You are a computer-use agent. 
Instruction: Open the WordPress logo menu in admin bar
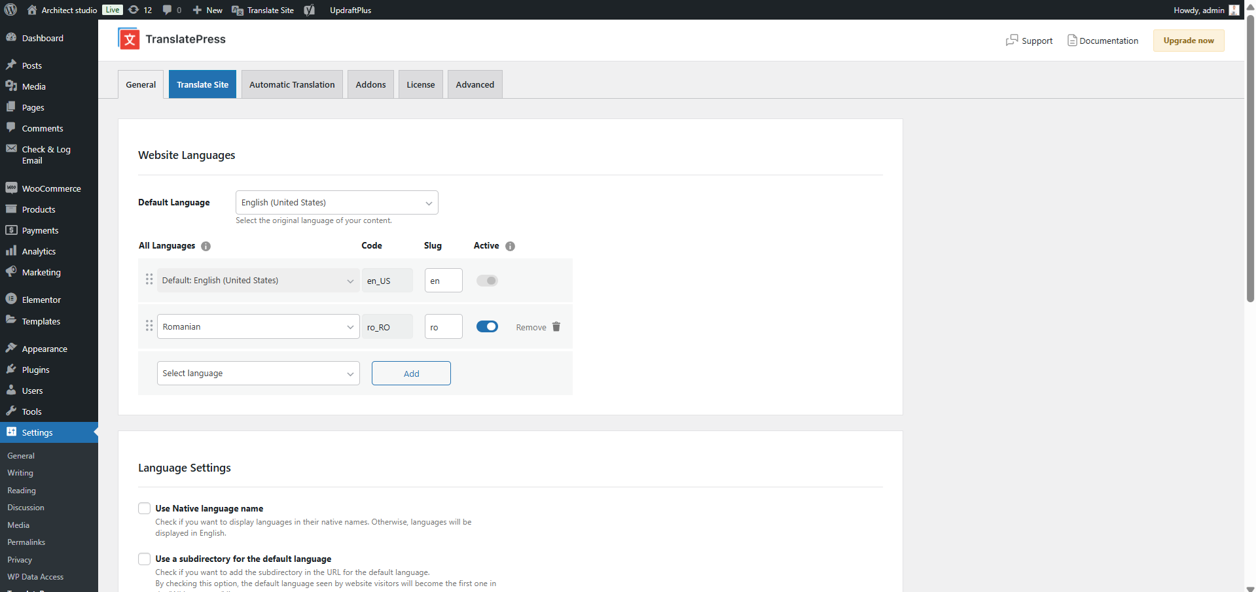pyautogui.click(x=11, y=10)
